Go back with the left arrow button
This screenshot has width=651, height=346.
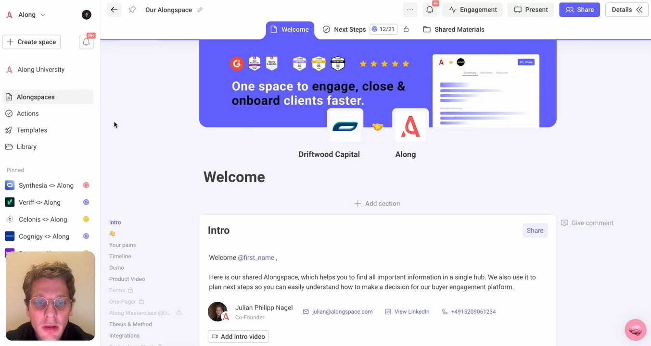[114, 10]
